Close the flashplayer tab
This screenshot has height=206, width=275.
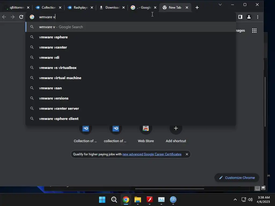[92, 8]
